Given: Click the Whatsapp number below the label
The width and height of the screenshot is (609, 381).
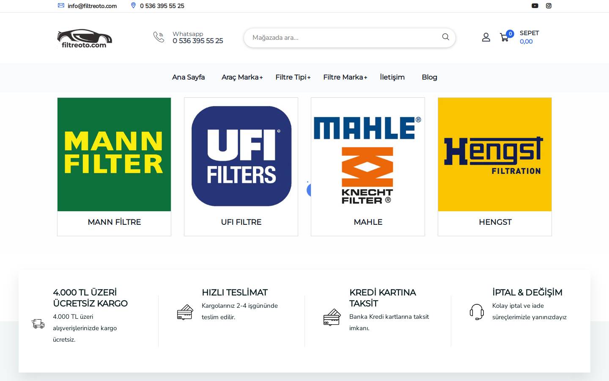Looking at the screenshot, I should (x=198, y=41).
